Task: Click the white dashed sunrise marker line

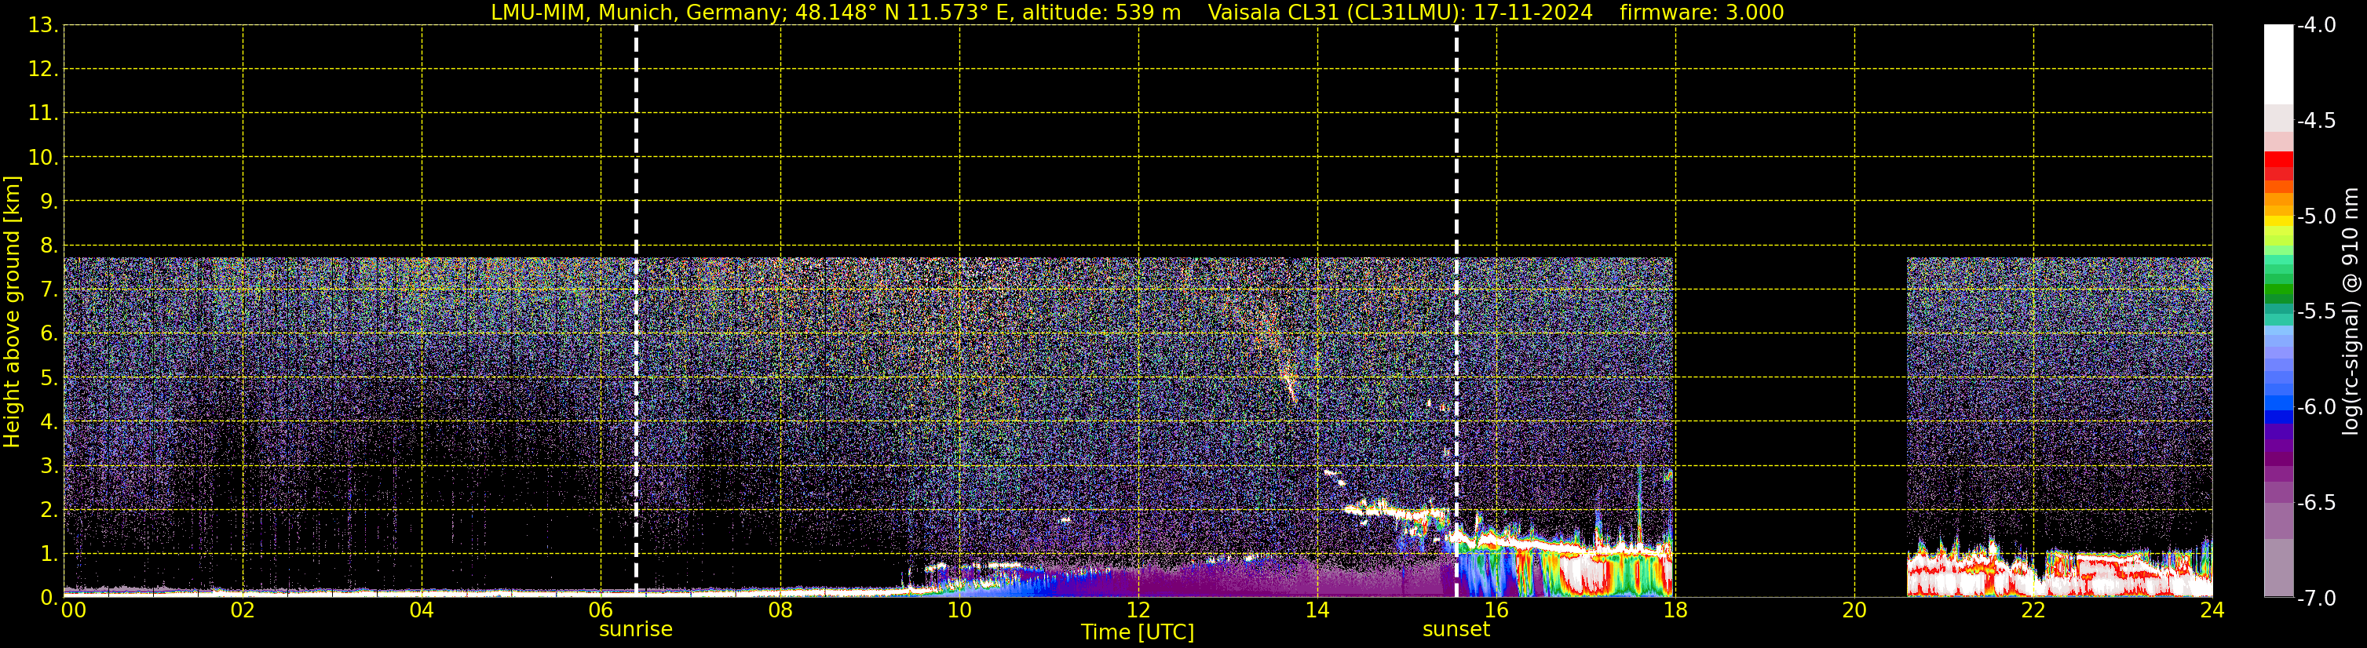Action: point(636,311)
